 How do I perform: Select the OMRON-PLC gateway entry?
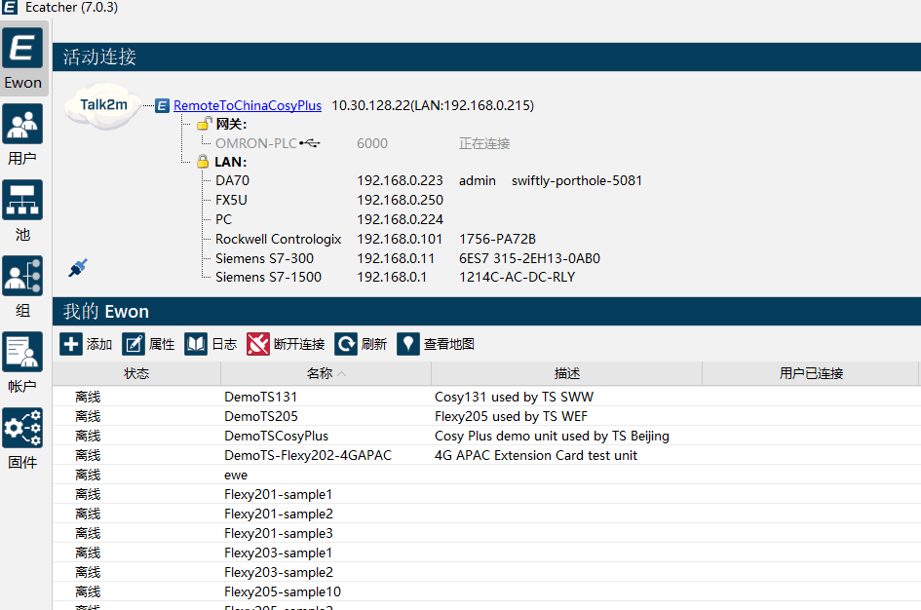(256, 143)
